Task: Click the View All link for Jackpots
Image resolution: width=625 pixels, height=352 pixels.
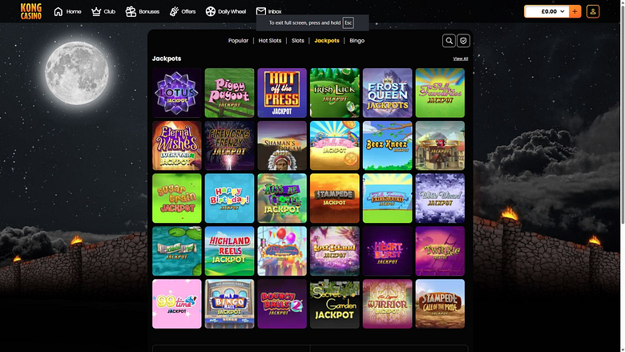Action: coord(461,59)
